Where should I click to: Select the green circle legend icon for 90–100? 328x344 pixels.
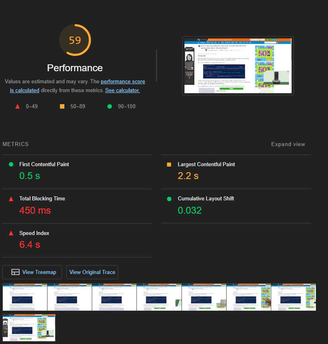click(x=109, y=106)
